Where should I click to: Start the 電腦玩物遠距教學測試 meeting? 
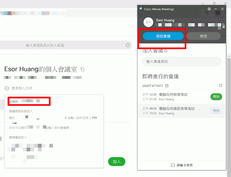(216, 111)
